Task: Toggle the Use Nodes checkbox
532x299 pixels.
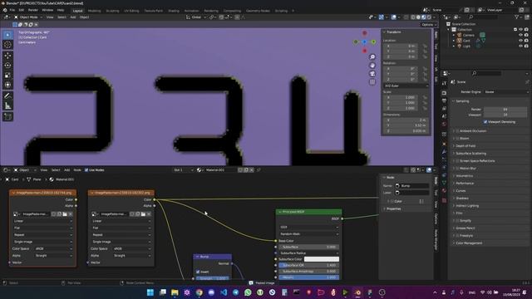Action: click(x=86, y=170)
